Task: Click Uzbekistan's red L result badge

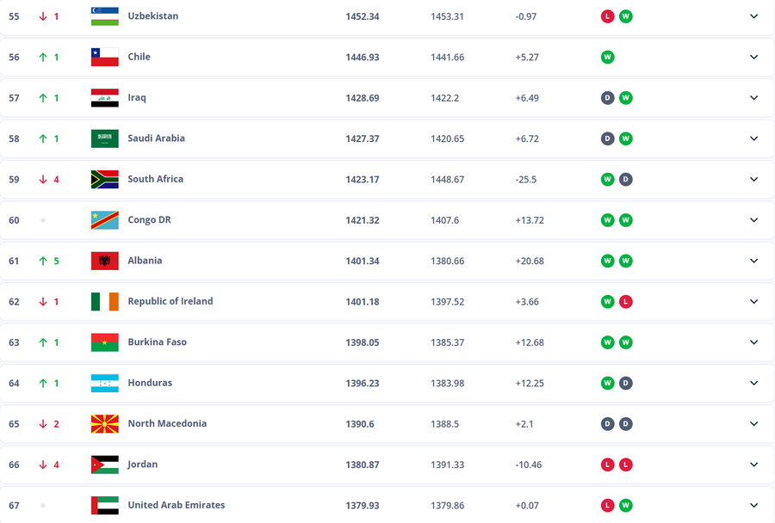Action: [x=607, y=16]
